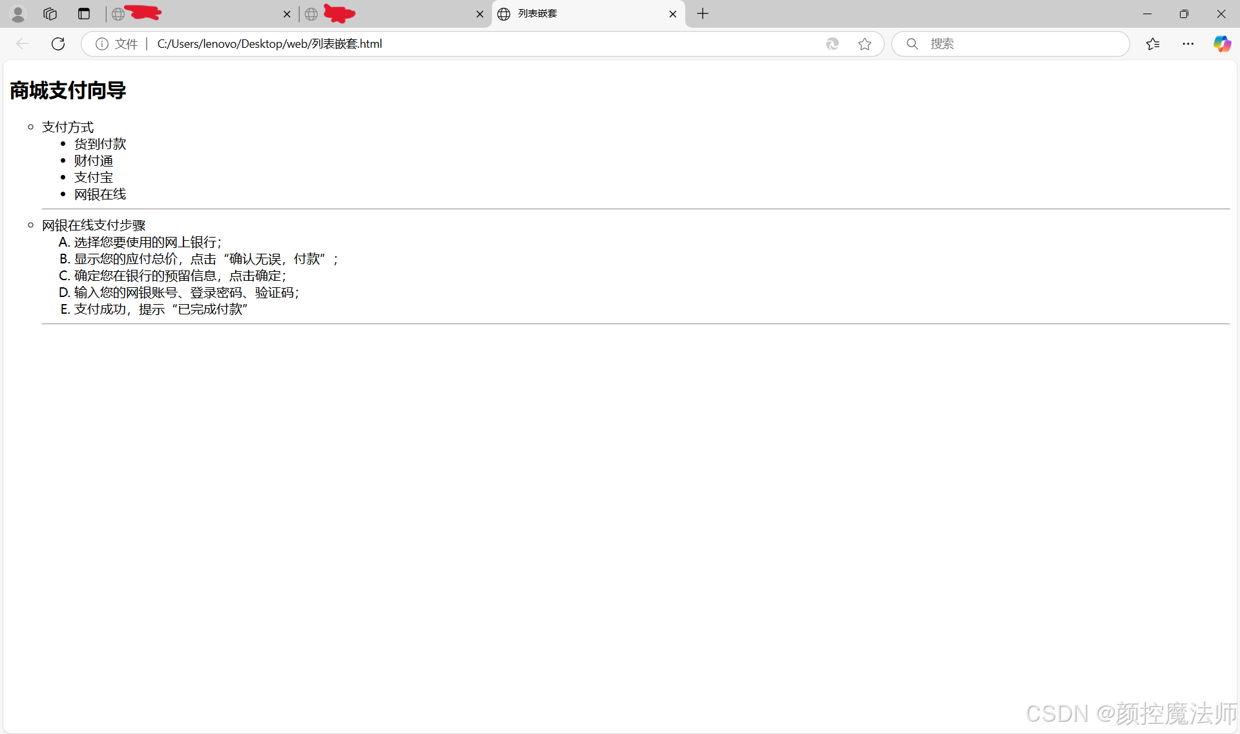This screenshot has height=734, width=1240.
Task: Click the 搜索 search box
Action: click(1020, 44)
